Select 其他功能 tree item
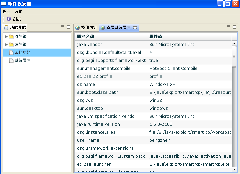Image resolution: width=240 pixels, height=174 pixels. [x=37, y=53]
